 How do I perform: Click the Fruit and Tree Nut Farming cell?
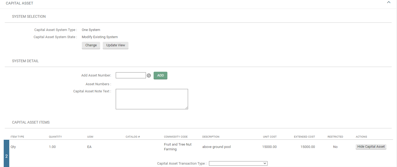178,147
